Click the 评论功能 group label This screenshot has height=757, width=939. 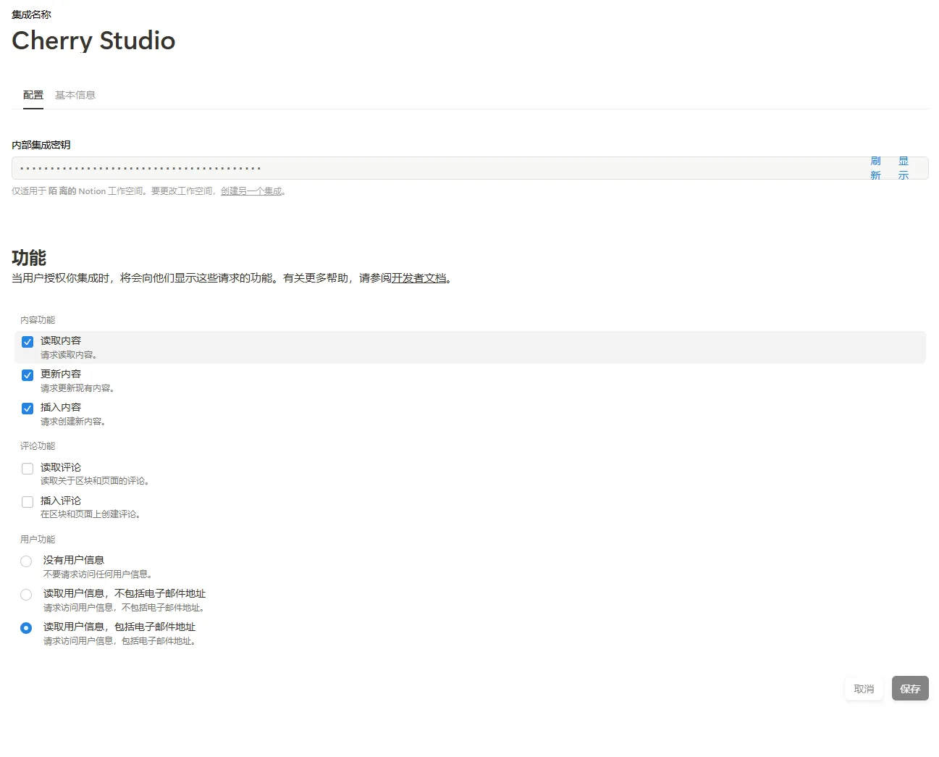coord(38,446)
